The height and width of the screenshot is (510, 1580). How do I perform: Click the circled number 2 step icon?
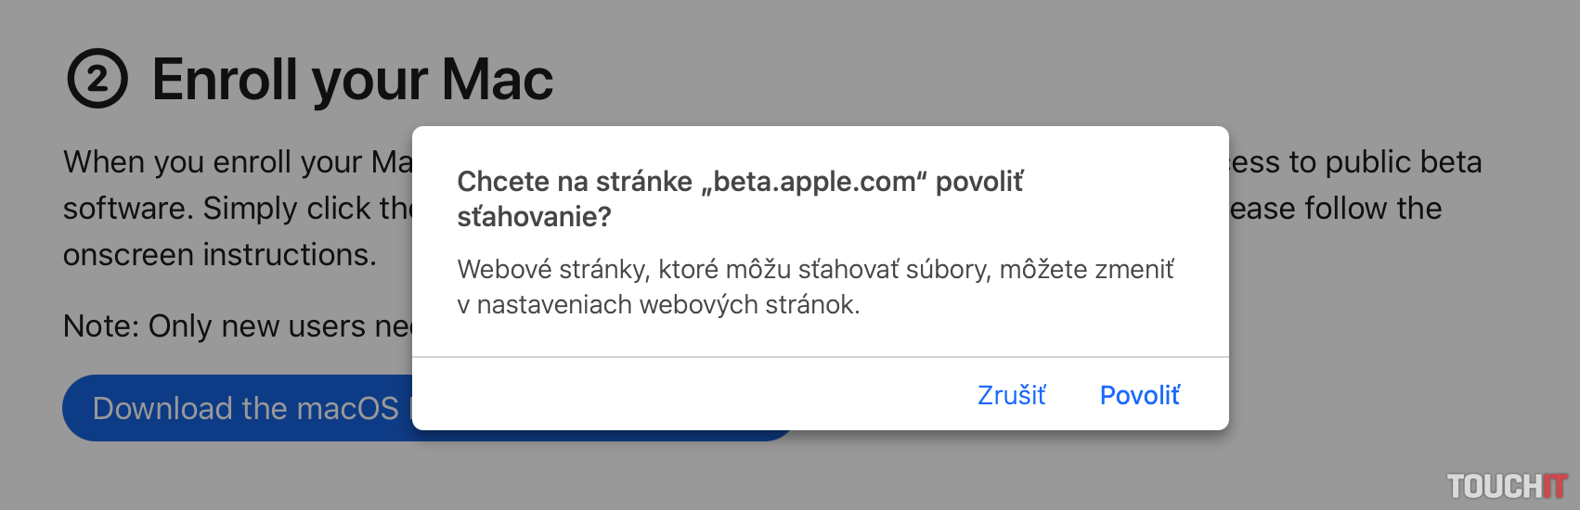pos(97,79)
